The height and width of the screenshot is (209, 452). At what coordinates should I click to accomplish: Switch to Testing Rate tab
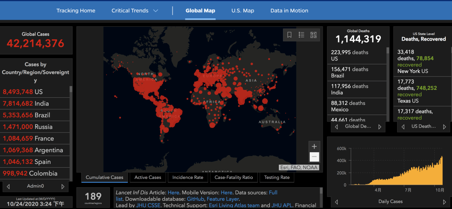tap(277, 177)
